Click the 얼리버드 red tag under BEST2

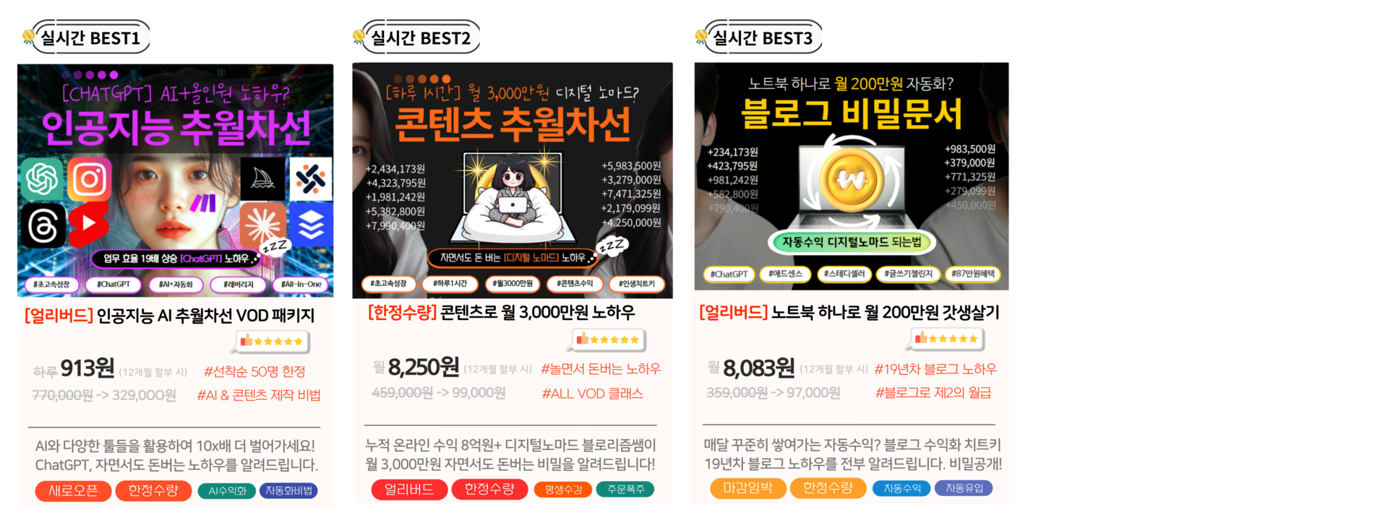click(x=409, y=490)
